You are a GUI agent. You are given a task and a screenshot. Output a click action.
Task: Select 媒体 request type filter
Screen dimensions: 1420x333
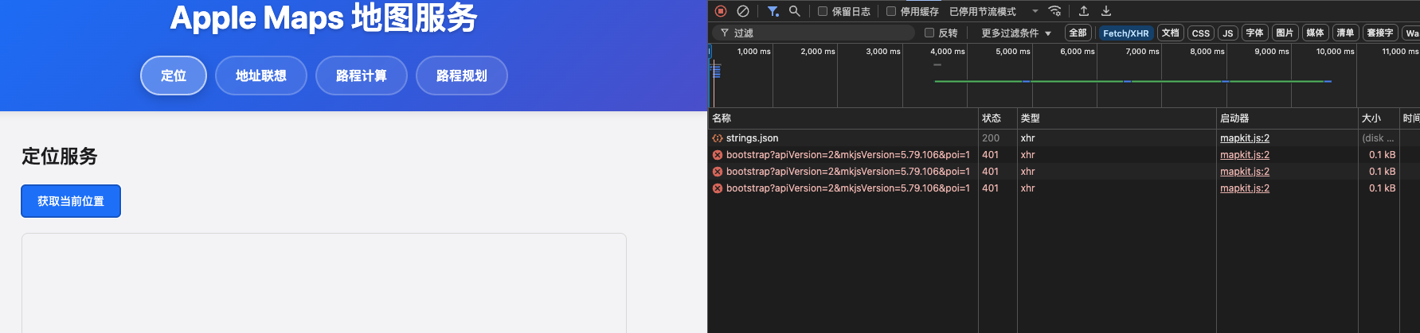(x=1315, y=33)
